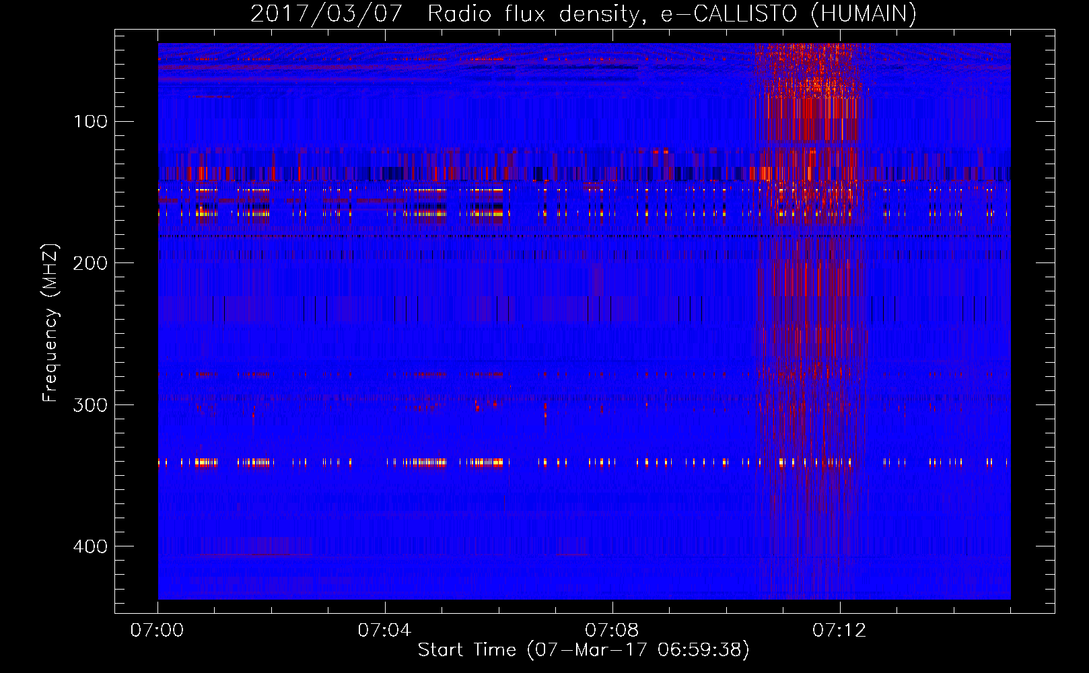Click the '400' frequency tick label
The width and height of the screenshot is (1089, 673).
pyautogui.click(x=90, y=546)
